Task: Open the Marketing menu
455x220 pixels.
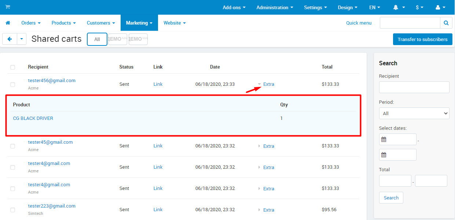Action: tap(139, 23)
